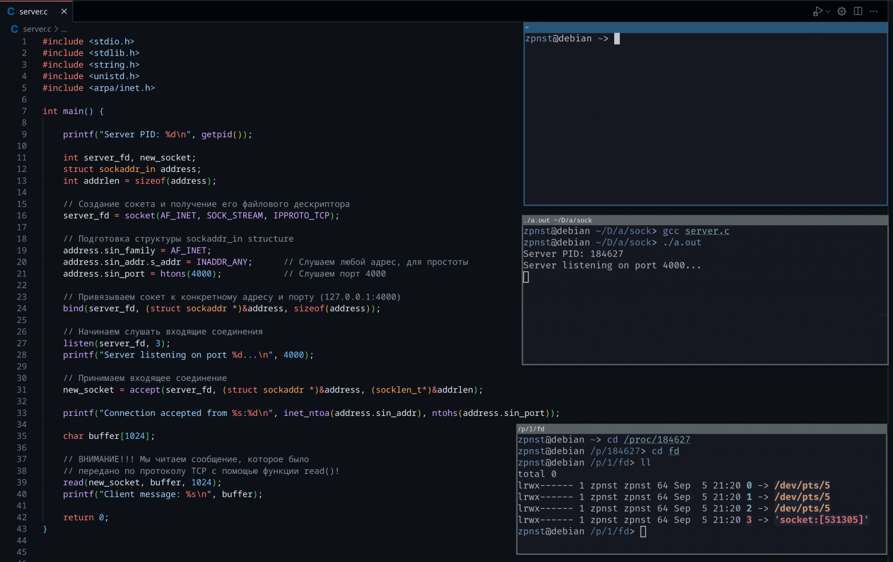893x562 pixels.
Task: Open the 'socket:[531305]' link in the terminal
Action: (821, 520)
